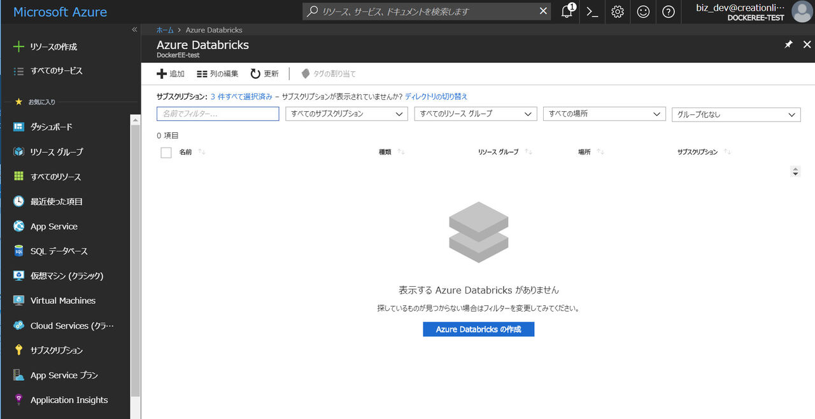815x419 pixels.
Task: Click the タグの割り当て toolbar item
Action: (328, 74)
